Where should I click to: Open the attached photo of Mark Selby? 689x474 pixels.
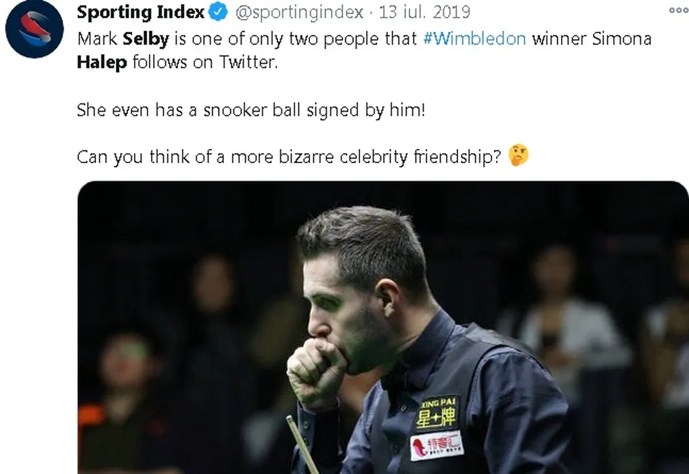point(382,327)
